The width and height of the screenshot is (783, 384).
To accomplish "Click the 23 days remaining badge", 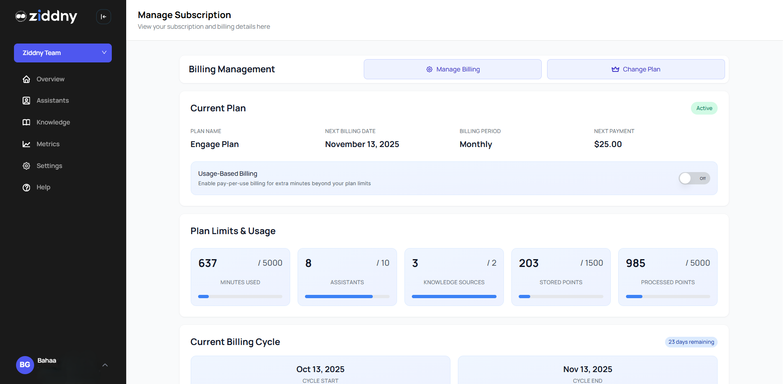I will coord(691,342).
